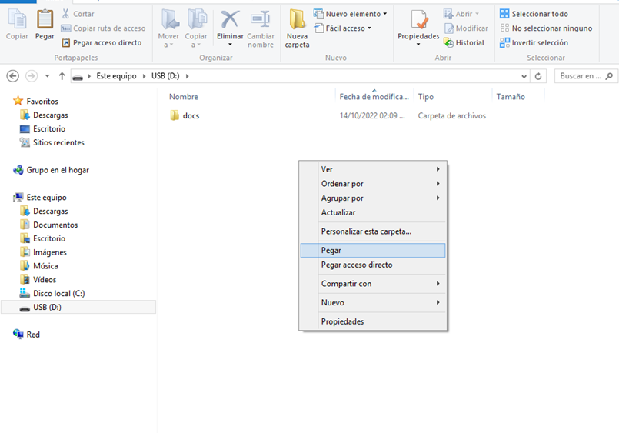The image size is (619, 433).
Task: Sort by Fecha de modificación column
Action: point(374,97)
